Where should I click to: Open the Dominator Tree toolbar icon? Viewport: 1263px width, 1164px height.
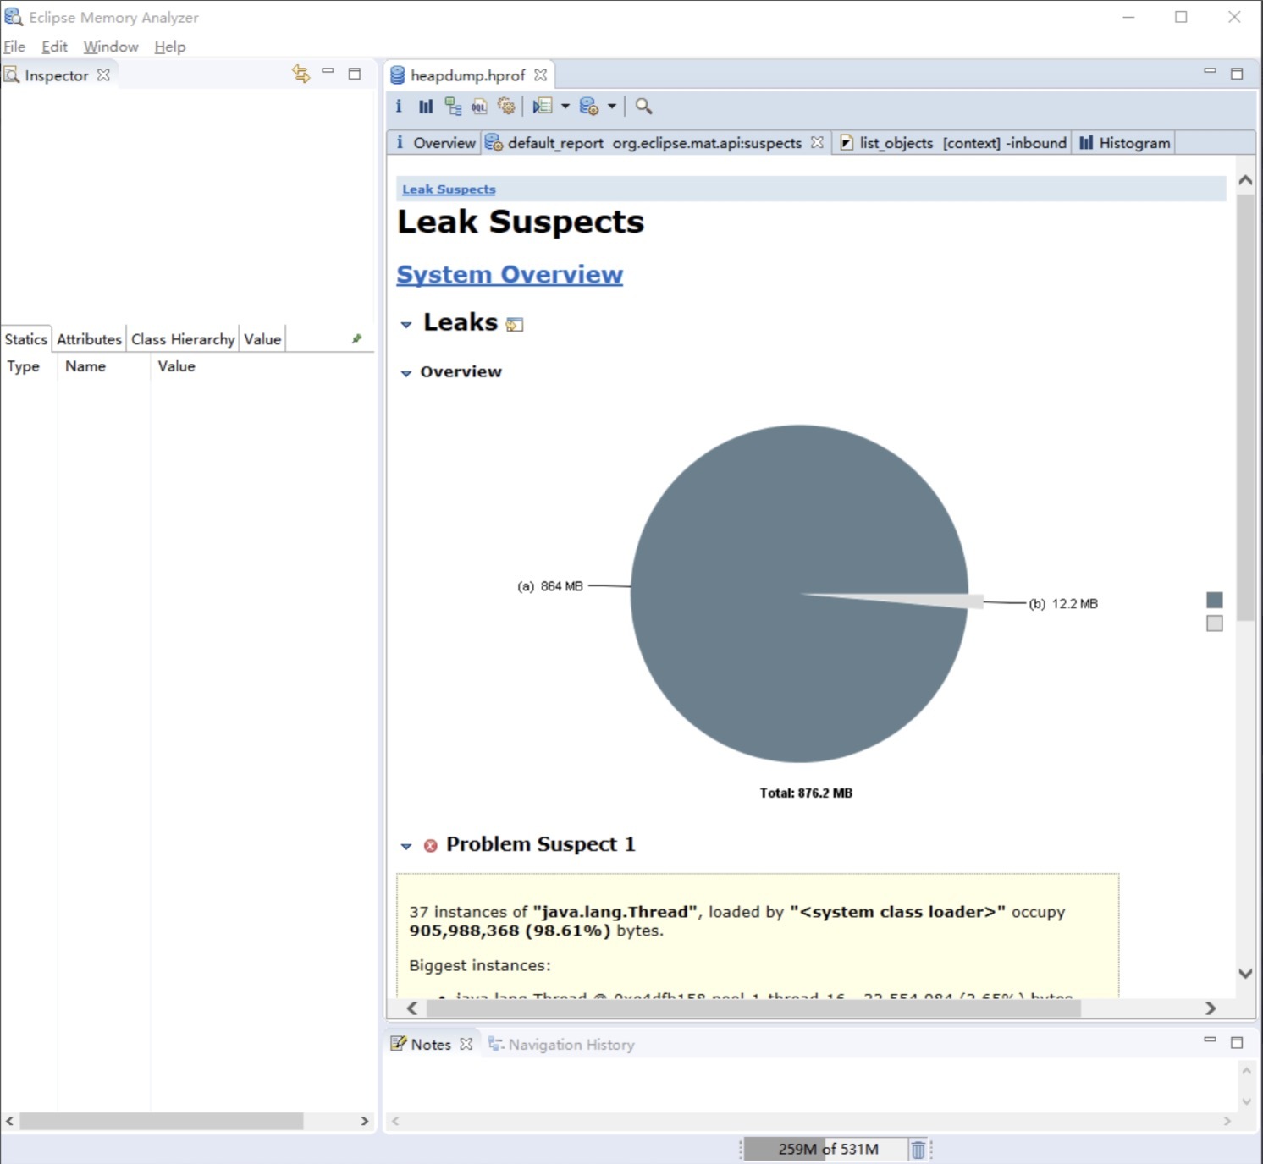(453, 107)
